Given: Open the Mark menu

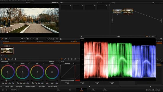Looking at the screenshot, I should tap(19, 1).
